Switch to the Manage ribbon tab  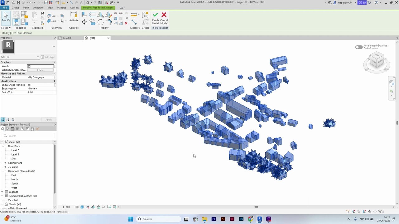pyautogui.click(x=61, y=7)
